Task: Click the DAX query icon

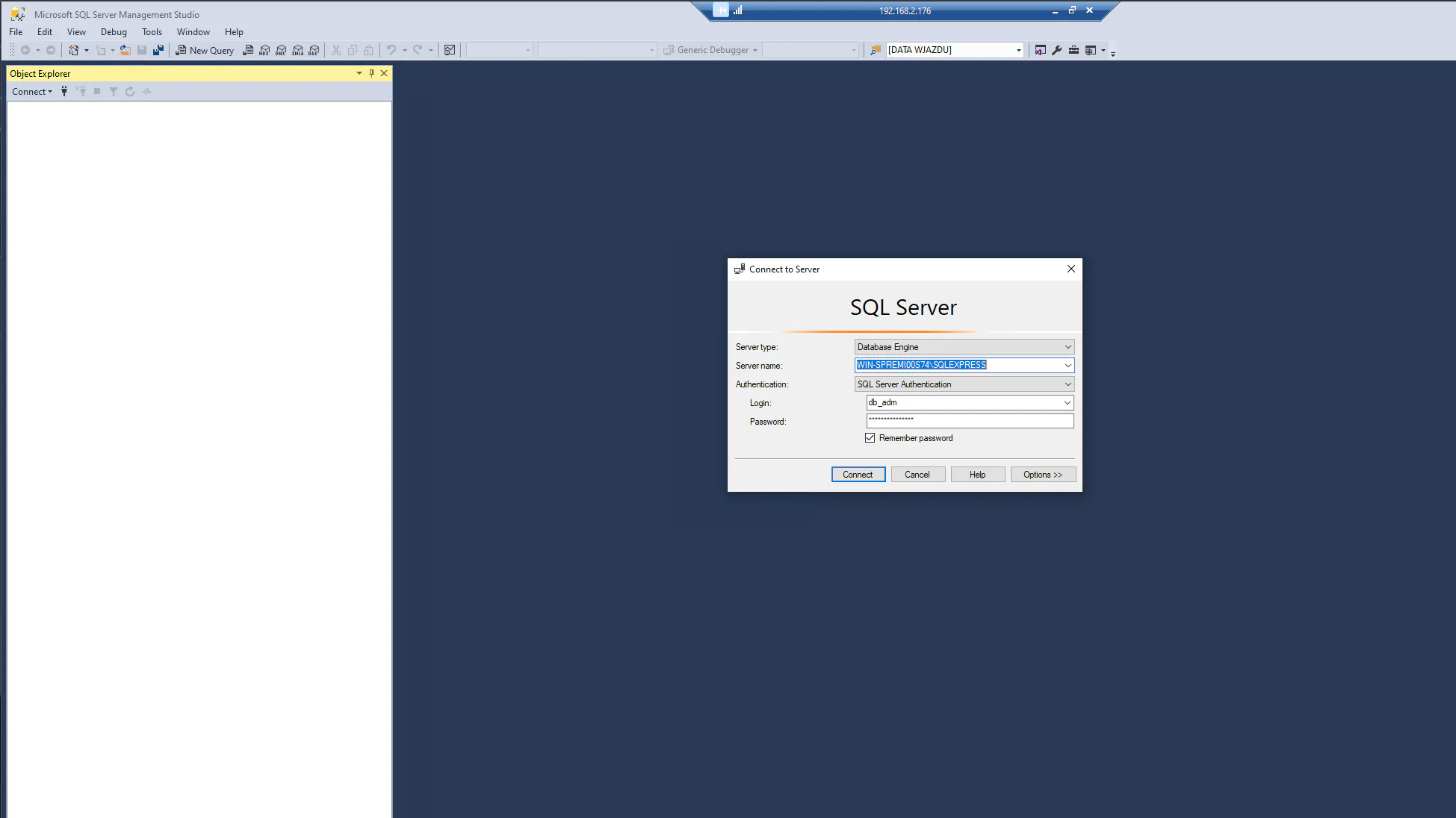Action: pyautogui.click(x=314, y=50)
